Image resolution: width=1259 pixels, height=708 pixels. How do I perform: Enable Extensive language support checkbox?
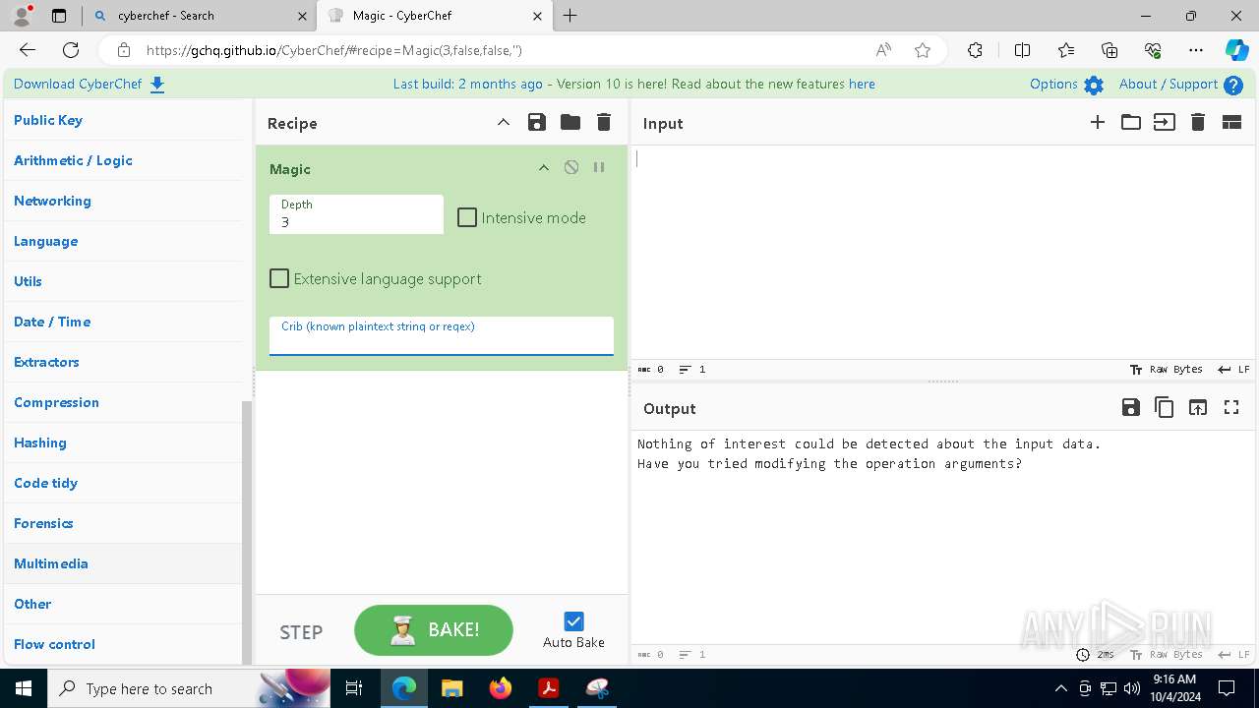click(279, 278)
